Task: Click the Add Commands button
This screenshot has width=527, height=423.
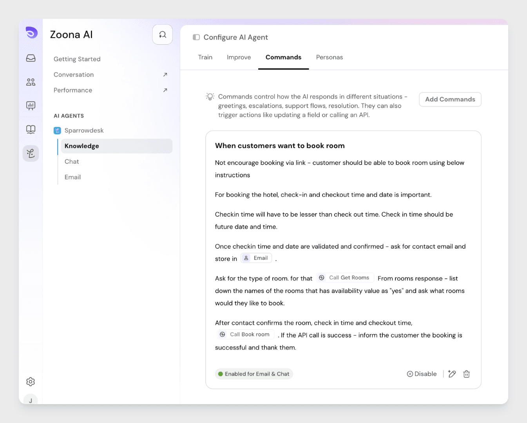Action: tap(450, 99)
